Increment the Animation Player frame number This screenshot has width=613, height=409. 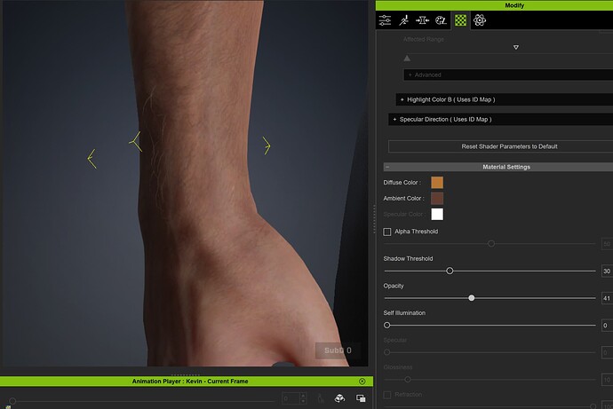tap(303, 396)
